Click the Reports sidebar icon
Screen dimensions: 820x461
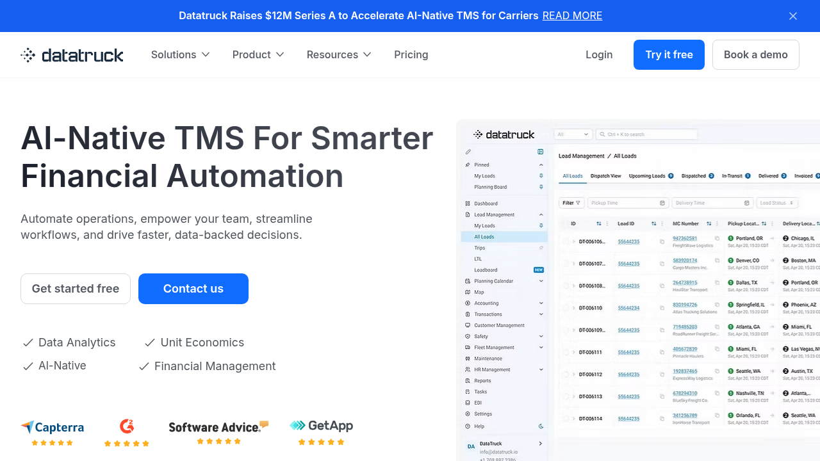click(468, 381)
